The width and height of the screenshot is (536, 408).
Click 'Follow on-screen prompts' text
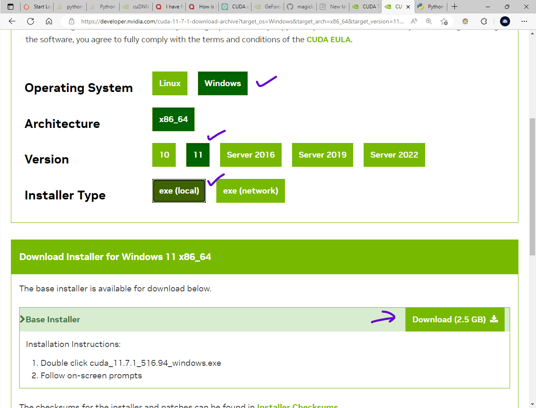click(x=91, y=375)
